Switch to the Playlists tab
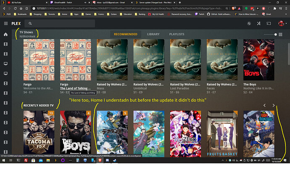 click(x=177, y=34)
